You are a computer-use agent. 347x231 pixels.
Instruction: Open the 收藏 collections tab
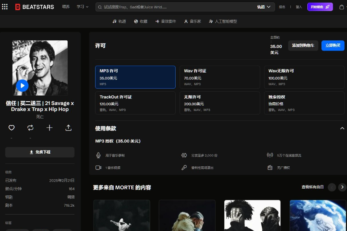(141, 22)
